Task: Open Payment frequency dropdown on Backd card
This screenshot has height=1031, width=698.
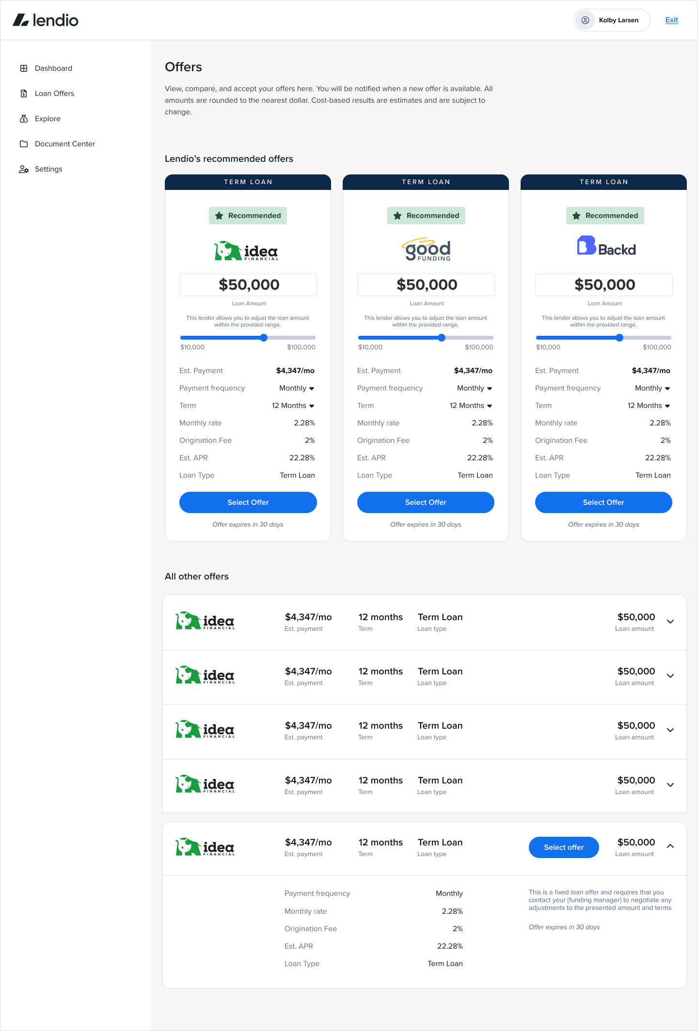Action: point(652,388)
